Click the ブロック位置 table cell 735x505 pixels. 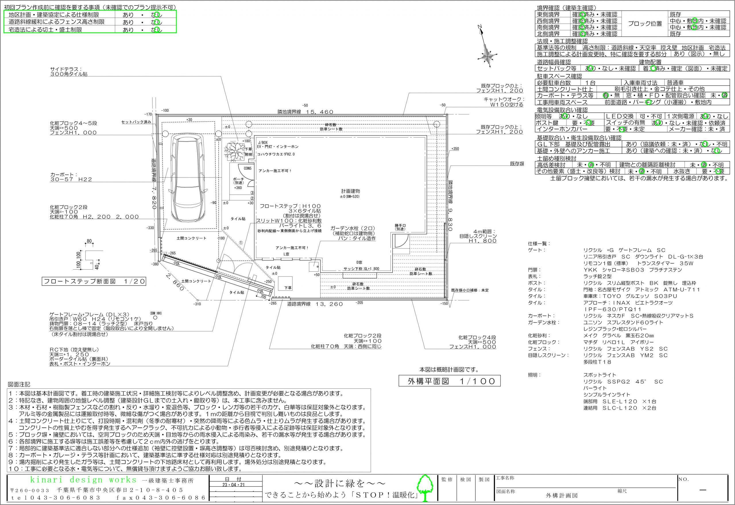(645, 24)
